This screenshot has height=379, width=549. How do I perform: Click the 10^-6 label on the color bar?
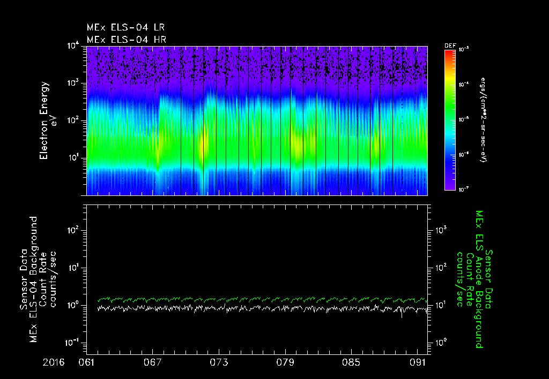point(464,155)
